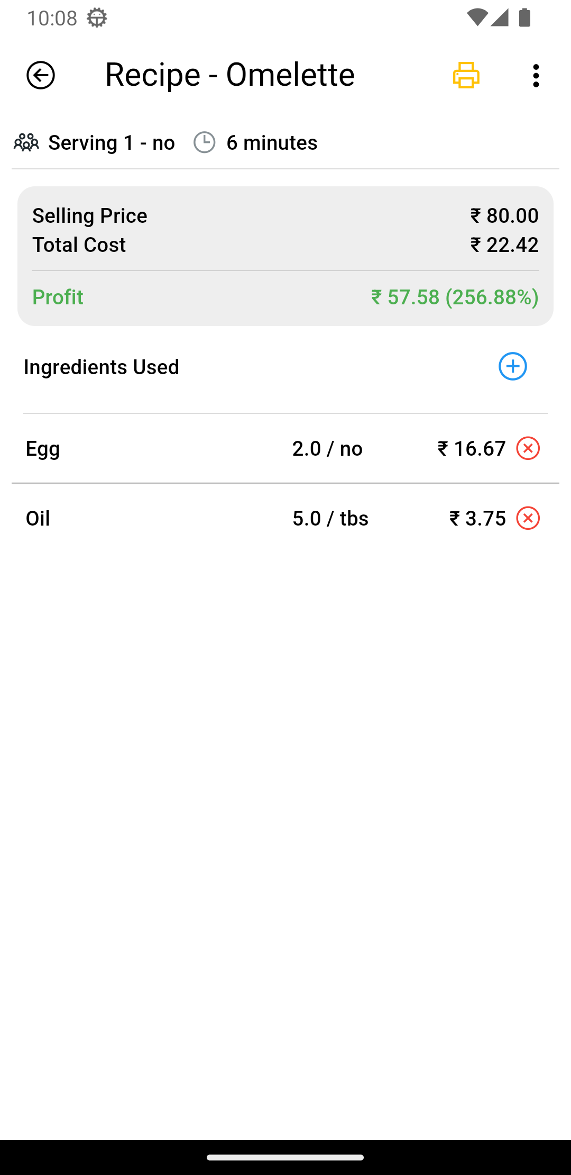Tap the clock time icon
The width and height of the screenshot is (571, 1175).
pyautogui.click(x=204, y=142)
